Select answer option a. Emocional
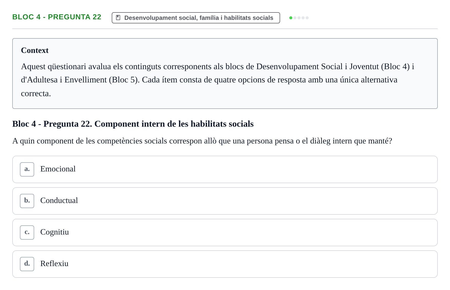450x290 pixels. click(225, 169)
